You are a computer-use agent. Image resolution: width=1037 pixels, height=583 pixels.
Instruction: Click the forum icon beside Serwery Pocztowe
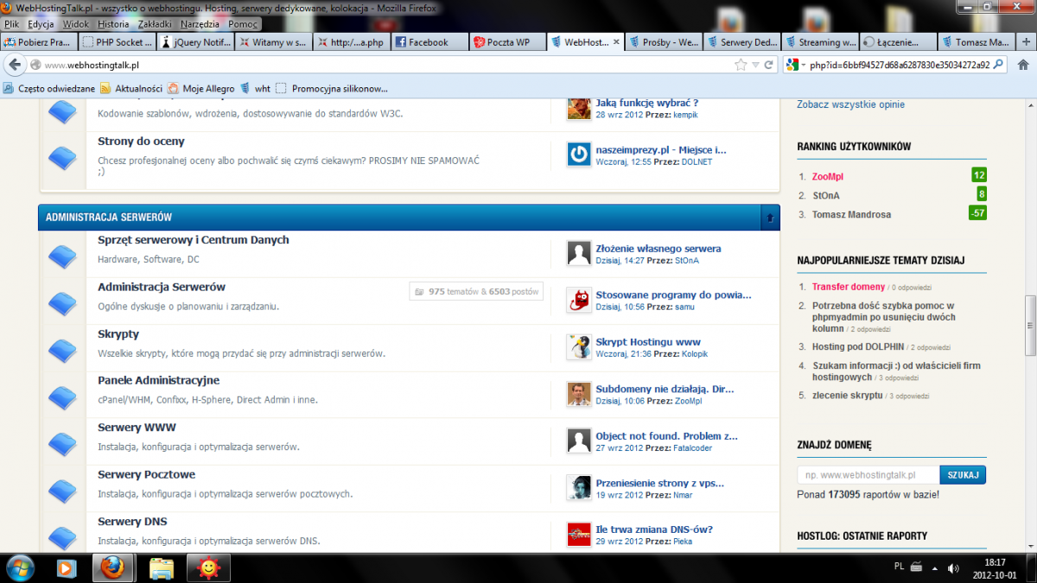pos(61,491)
